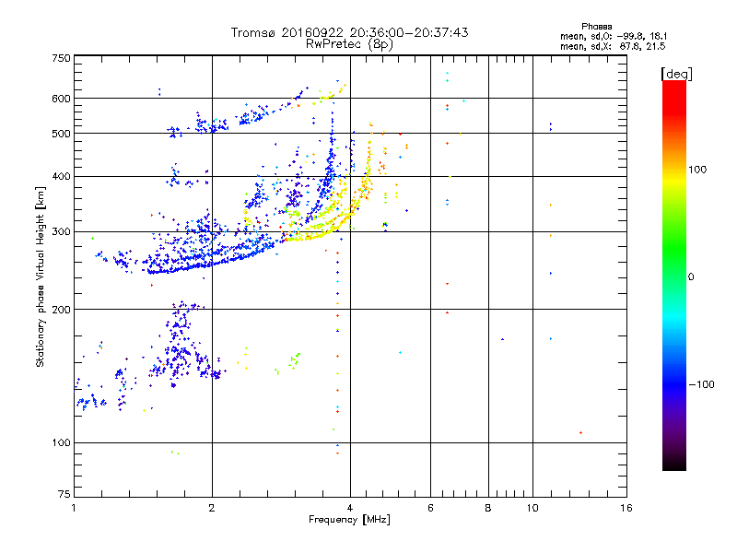737x553 pixels.
Task: Click the y-axis tick label '75'
Action: pos(64,494)
